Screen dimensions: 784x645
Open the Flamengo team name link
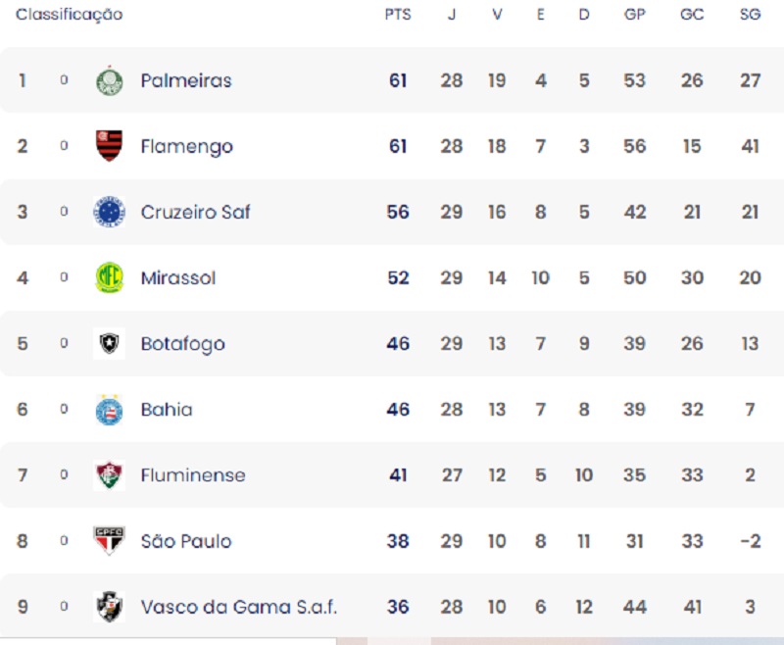[x=187, y=147]
